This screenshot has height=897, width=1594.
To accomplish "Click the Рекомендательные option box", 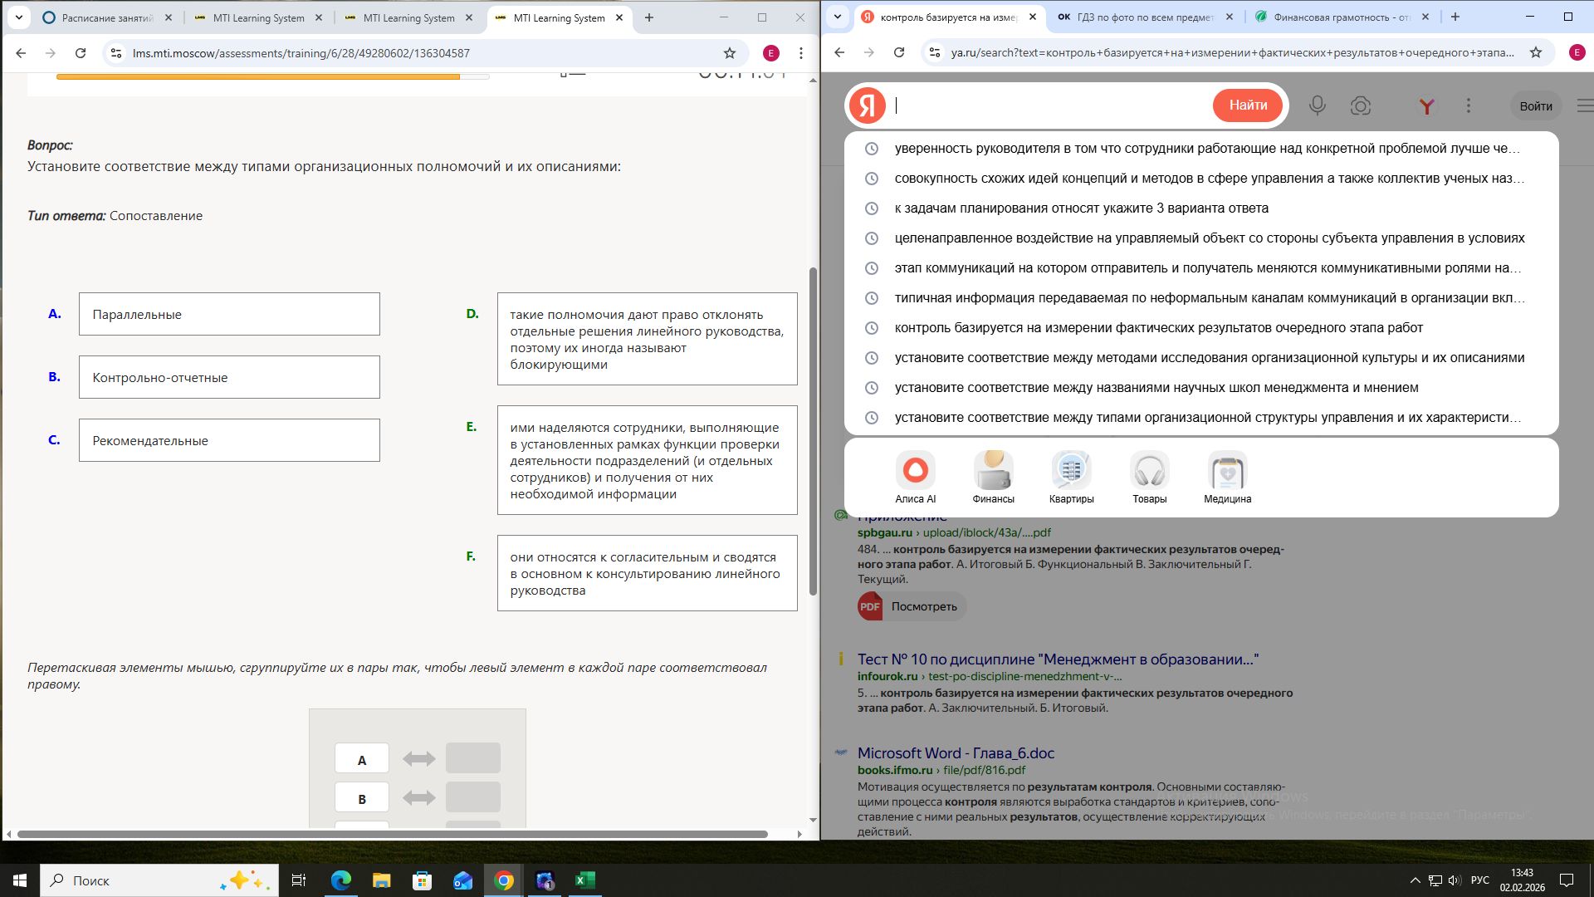I will [x=229, y=440].
